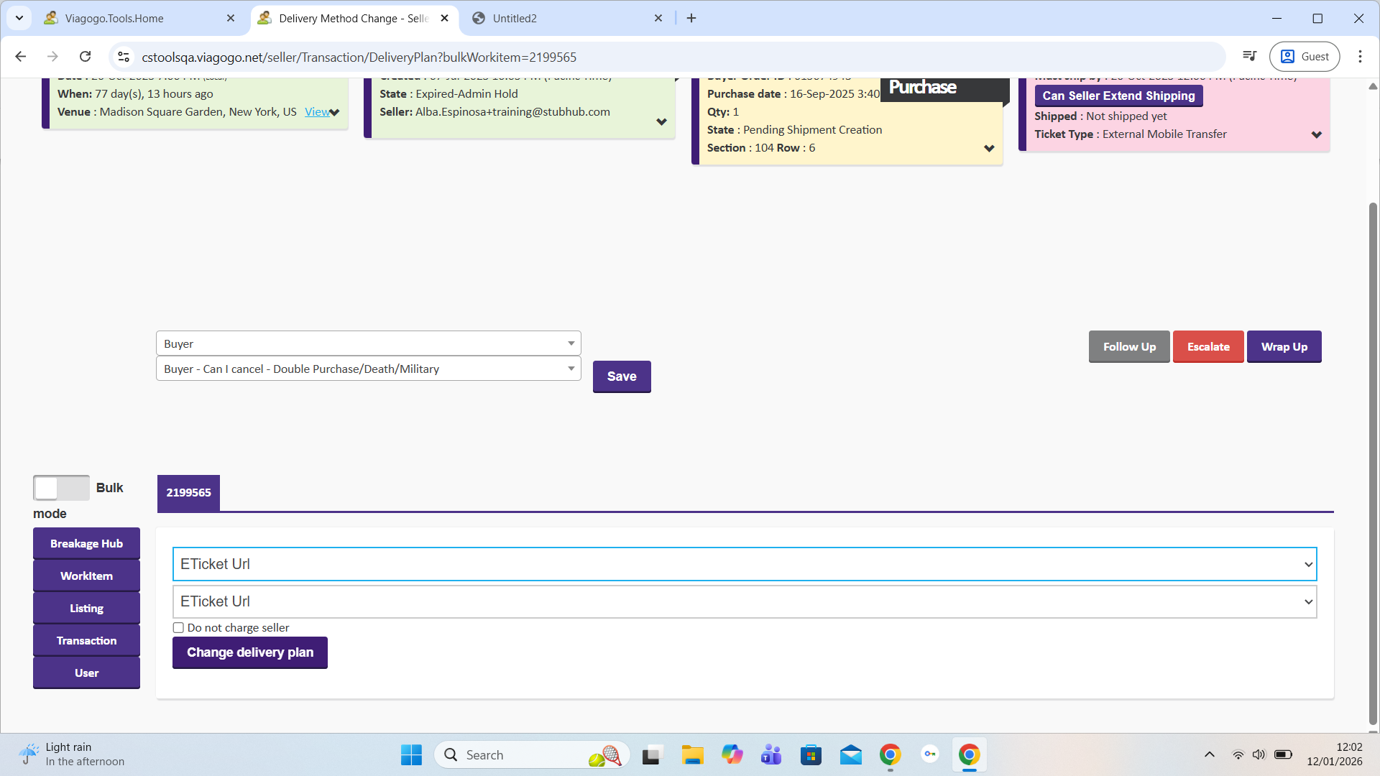Open the Buyer - Can I cancel reason dropdown
Viewport: 1380px width, 776px height.
(368, 369)
